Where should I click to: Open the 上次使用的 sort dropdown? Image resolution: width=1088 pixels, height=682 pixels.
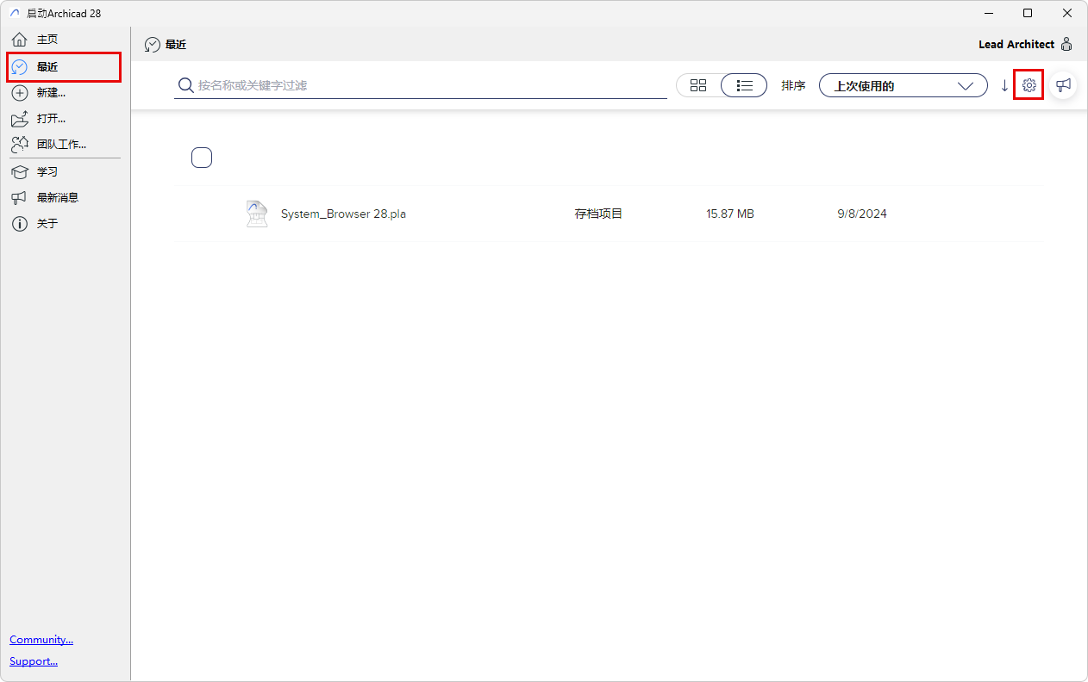[x=904, y=86]
